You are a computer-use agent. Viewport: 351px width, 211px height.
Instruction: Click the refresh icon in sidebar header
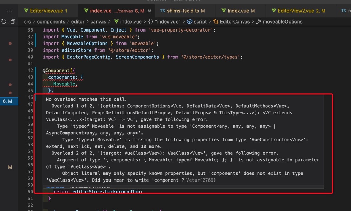click(4, 21)
